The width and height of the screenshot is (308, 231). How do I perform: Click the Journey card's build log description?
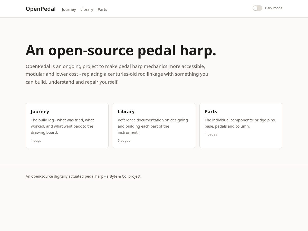(62, 126)
